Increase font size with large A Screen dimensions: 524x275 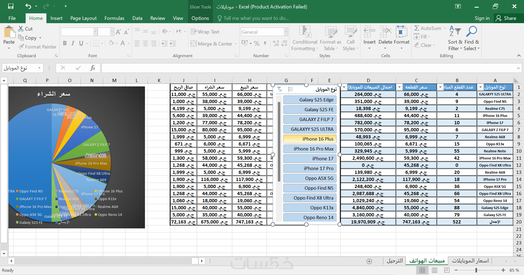[118, 32]
